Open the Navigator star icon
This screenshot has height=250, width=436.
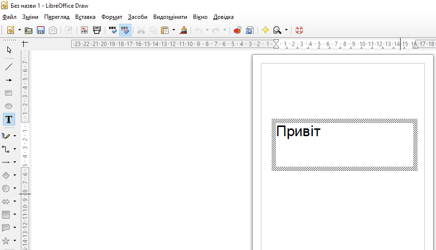click(266, 30)
